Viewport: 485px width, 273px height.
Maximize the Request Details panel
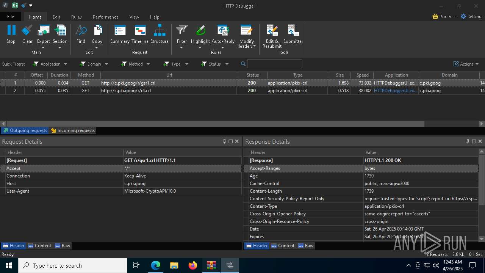coord(230,141)
